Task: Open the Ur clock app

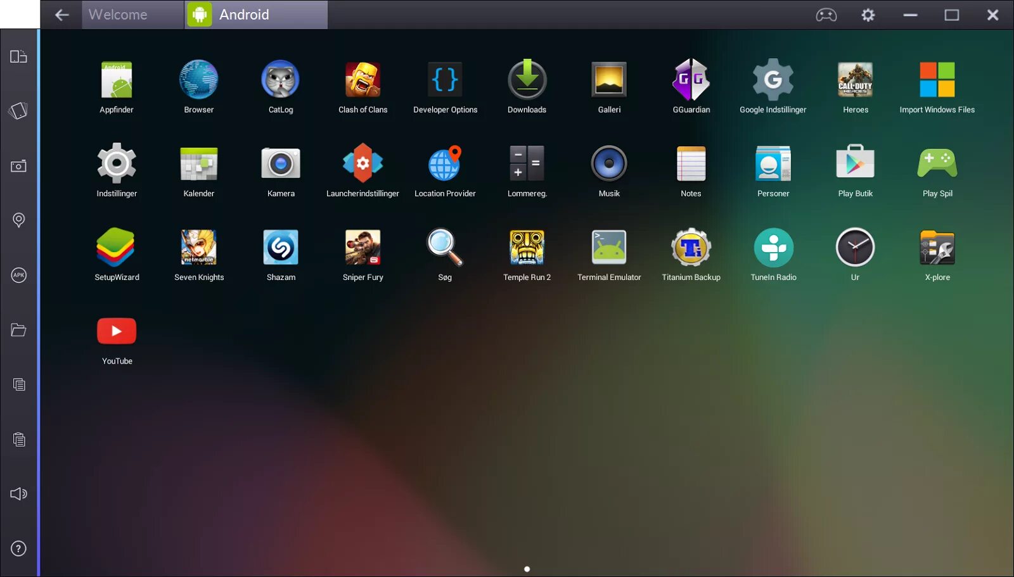Action: tap(856, 247)
